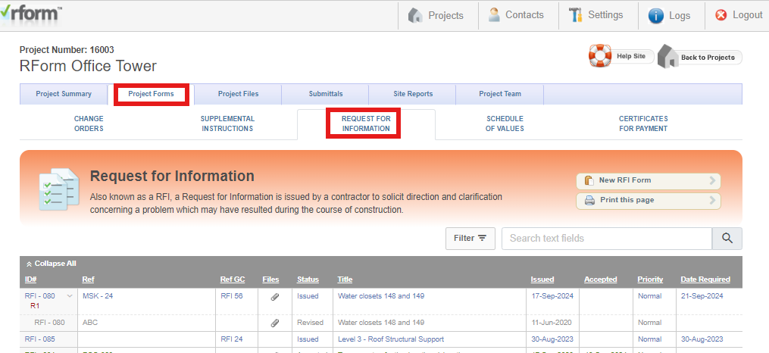Switch to Project Forms tab
The height and width of the screenshot is (353, 769).
151,94
